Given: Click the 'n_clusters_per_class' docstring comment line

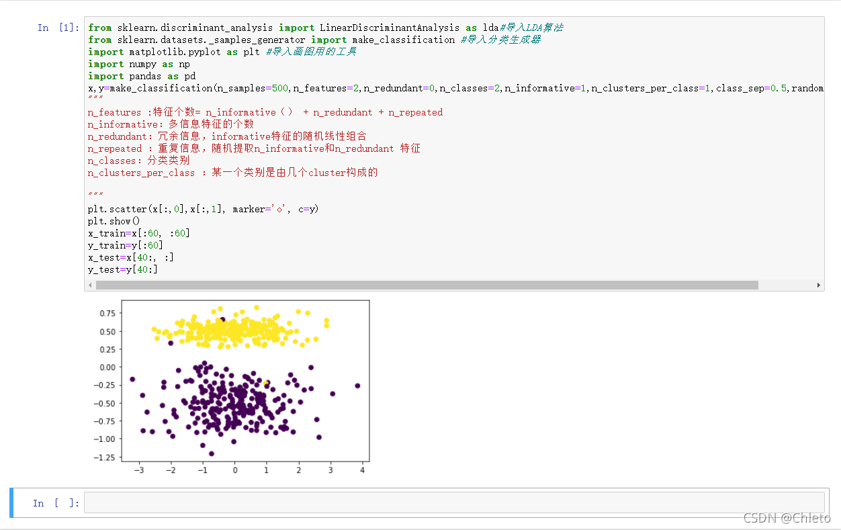Looking at the screenshot, I should 233,173.
